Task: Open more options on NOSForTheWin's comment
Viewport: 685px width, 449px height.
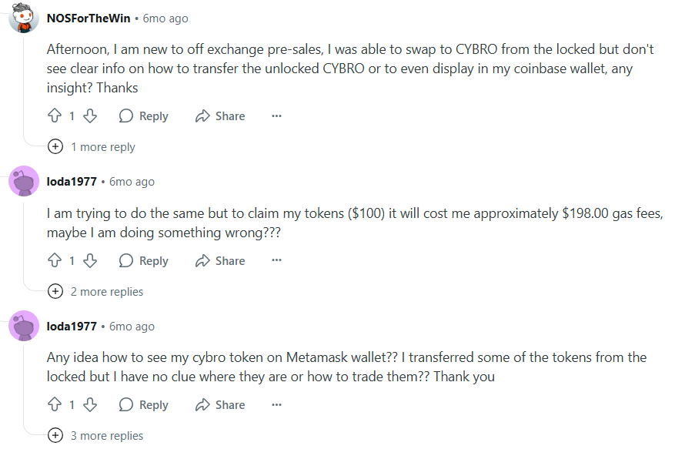Action: [276, 116]
